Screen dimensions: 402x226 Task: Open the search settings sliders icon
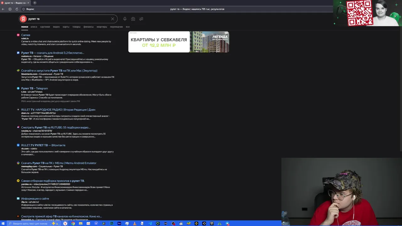(x=141, y=19)
